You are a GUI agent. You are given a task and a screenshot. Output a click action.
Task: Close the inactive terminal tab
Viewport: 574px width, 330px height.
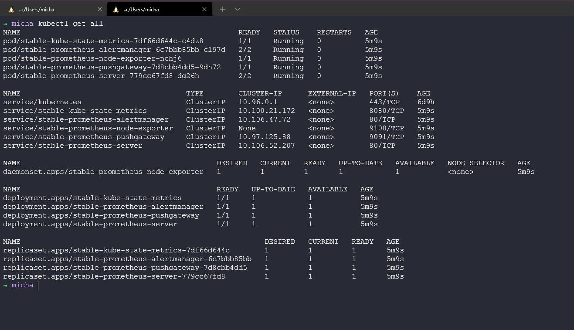coord(99,9)
